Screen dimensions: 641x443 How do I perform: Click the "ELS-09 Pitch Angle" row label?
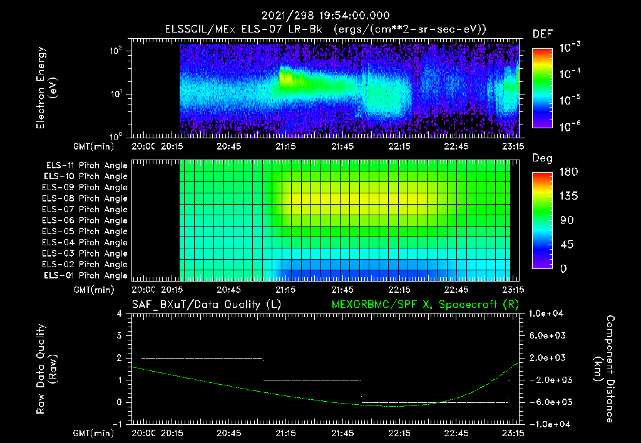85,188
